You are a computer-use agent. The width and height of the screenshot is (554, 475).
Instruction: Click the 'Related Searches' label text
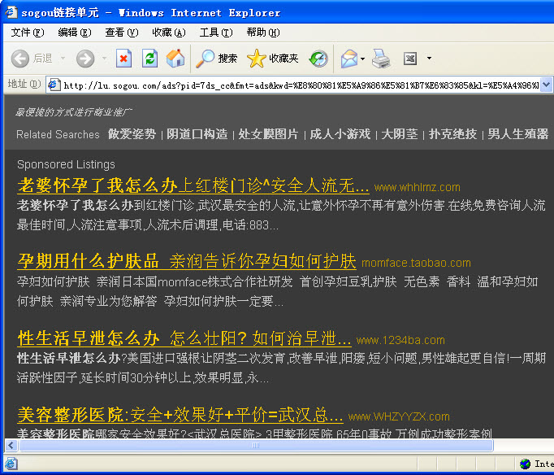(x=58, y=134)
